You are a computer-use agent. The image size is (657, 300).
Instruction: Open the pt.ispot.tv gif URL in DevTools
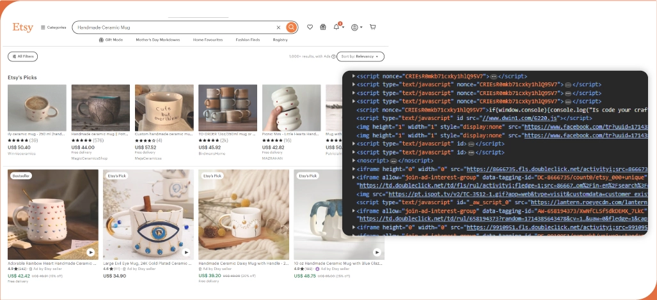point(518,194)
